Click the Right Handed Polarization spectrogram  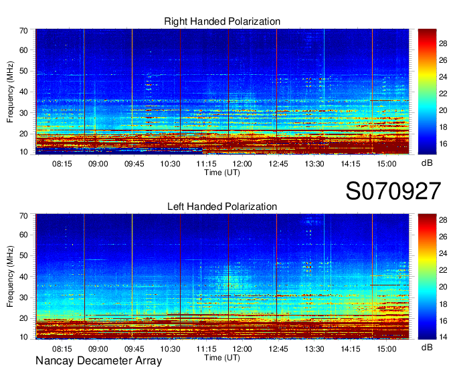[x=222, y=92]
